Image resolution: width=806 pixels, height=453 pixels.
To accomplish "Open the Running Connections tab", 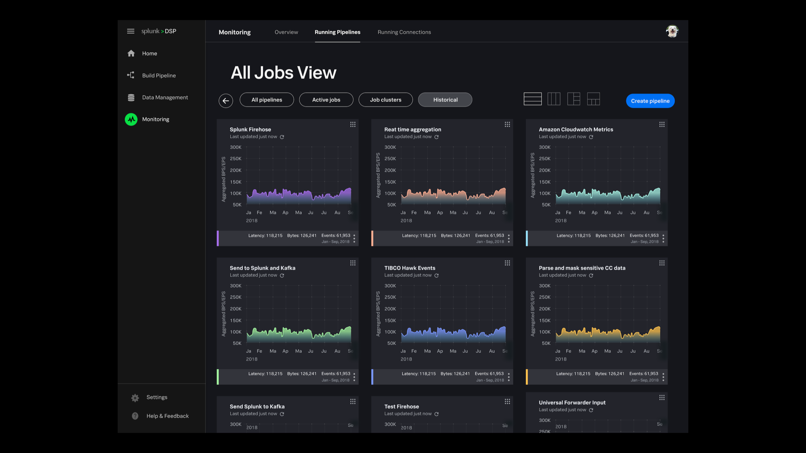I will click(x=404, y=32).
